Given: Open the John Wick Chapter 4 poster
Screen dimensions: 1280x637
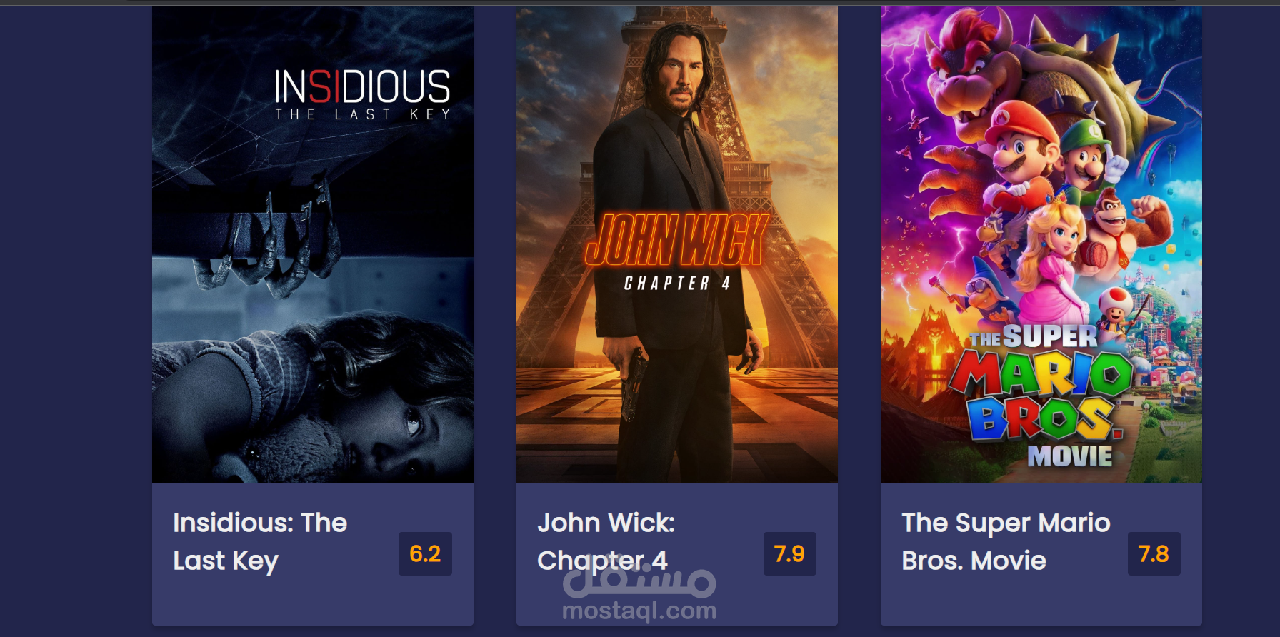Looking at the screenshot, I should click(677, 245).
